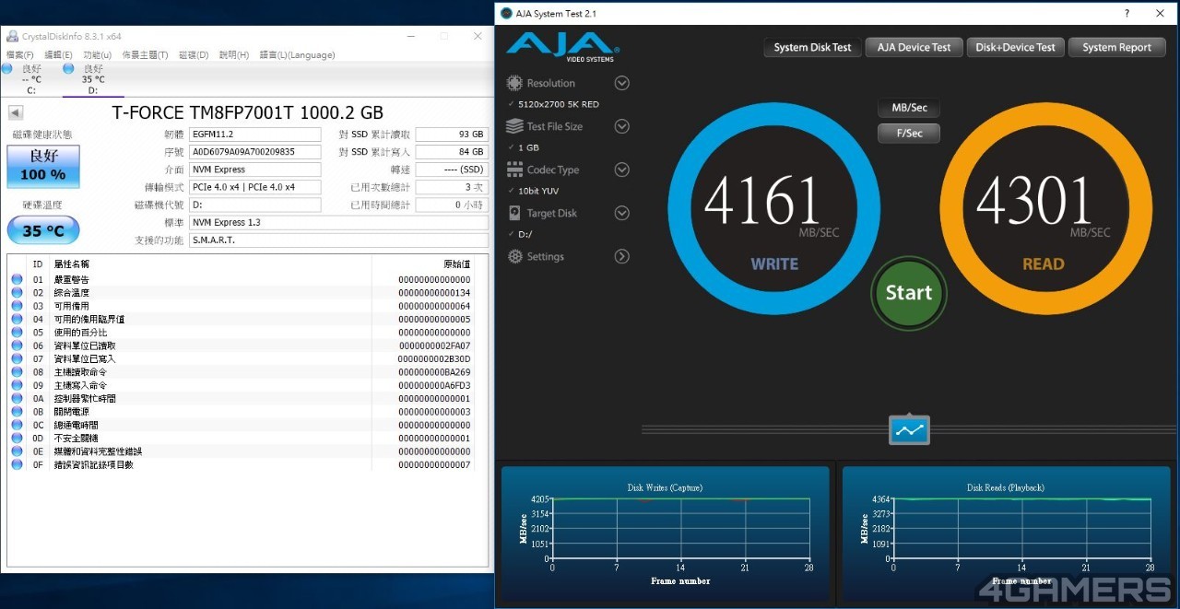The width and height of the screenshot is (1180, 609).
Task: Open the 說明(H) menu
Action: (234, 55)
